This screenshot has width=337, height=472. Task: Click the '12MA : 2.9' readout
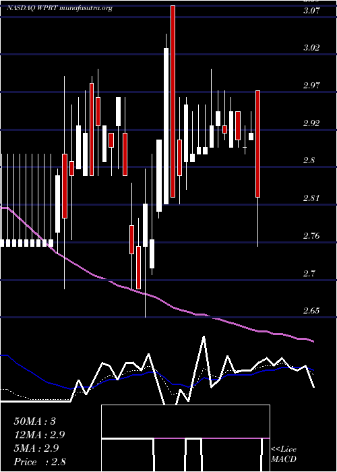(x=39, y=435)
